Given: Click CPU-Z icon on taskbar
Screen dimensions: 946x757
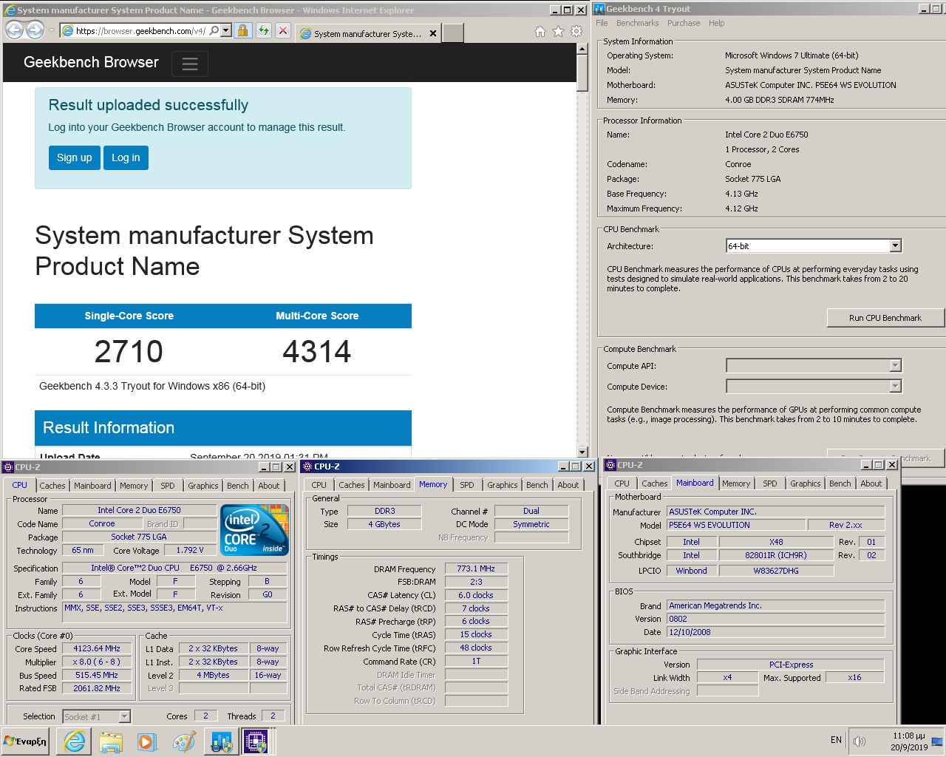Looking at the screenshot, I should (x=256, y=741).
